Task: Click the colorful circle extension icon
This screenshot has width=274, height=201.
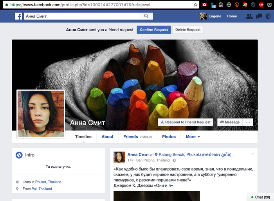Action: tap(253, 5)
